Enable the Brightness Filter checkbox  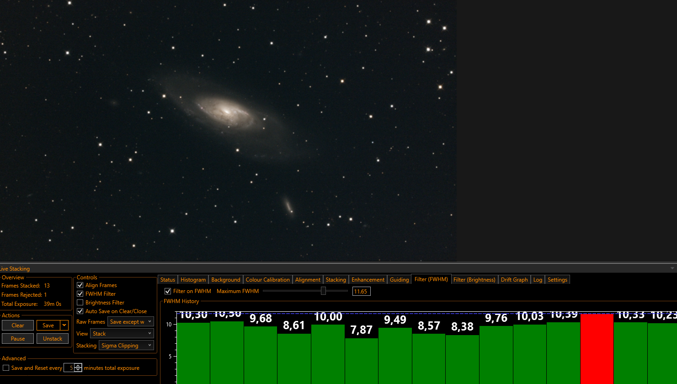80,303
